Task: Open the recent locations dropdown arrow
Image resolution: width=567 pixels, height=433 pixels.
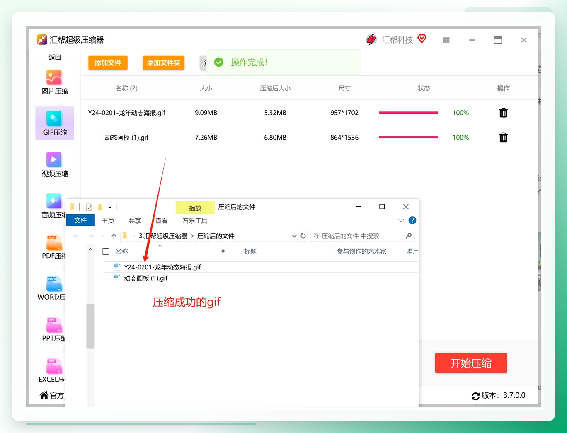Action: (x=103, y=236)
